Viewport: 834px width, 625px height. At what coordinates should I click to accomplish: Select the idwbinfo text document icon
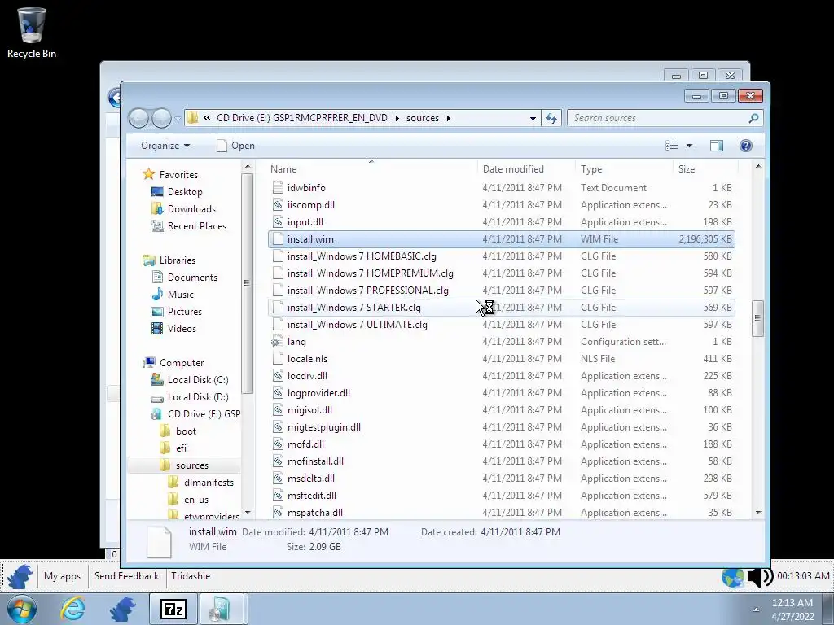(278, 188)
